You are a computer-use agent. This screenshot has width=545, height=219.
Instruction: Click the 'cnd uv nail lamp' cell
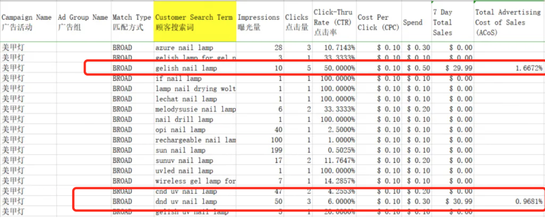[195, 192]
